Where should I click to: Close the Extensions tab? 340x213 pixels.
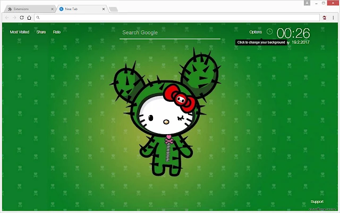pos(52,9)
